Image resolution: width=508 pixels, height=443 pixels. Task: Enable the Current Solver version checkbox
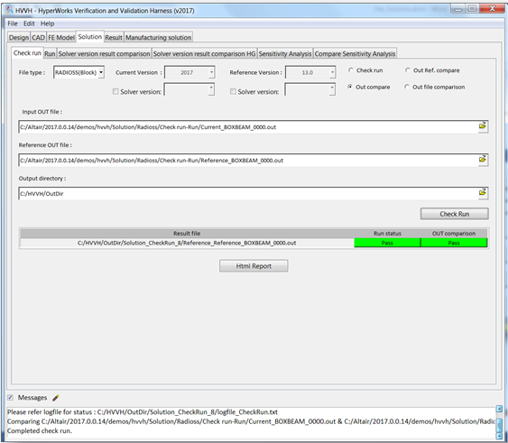click(115, 91)
